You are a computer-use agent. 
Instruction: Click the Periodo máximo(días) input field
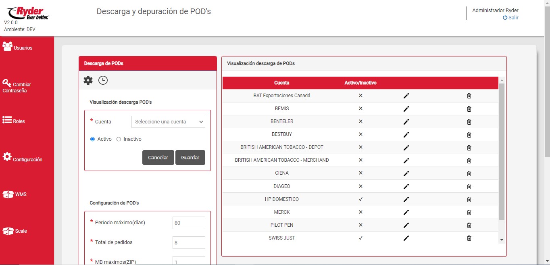[x=189, y=223]
